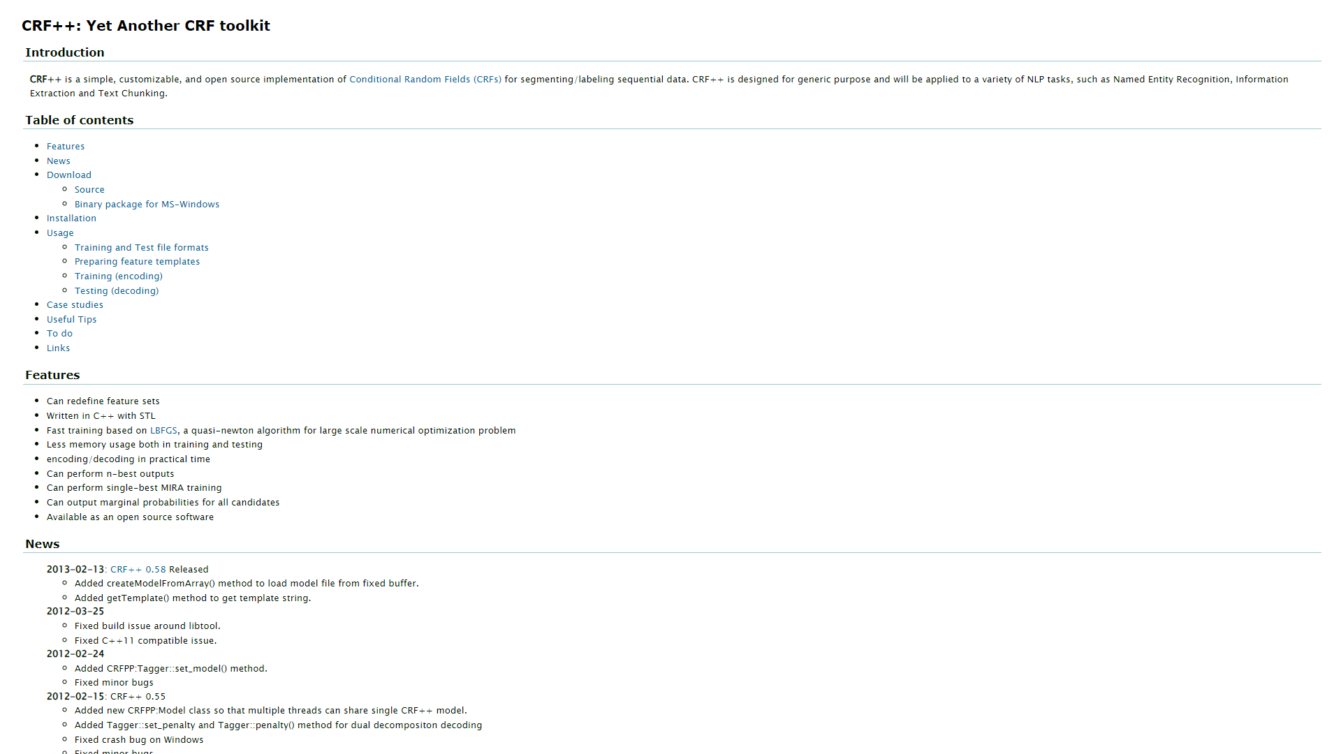Viewport: 1341px width, 754px height.
Task: Click the Introduction heading
Action: tap(65, 52)
